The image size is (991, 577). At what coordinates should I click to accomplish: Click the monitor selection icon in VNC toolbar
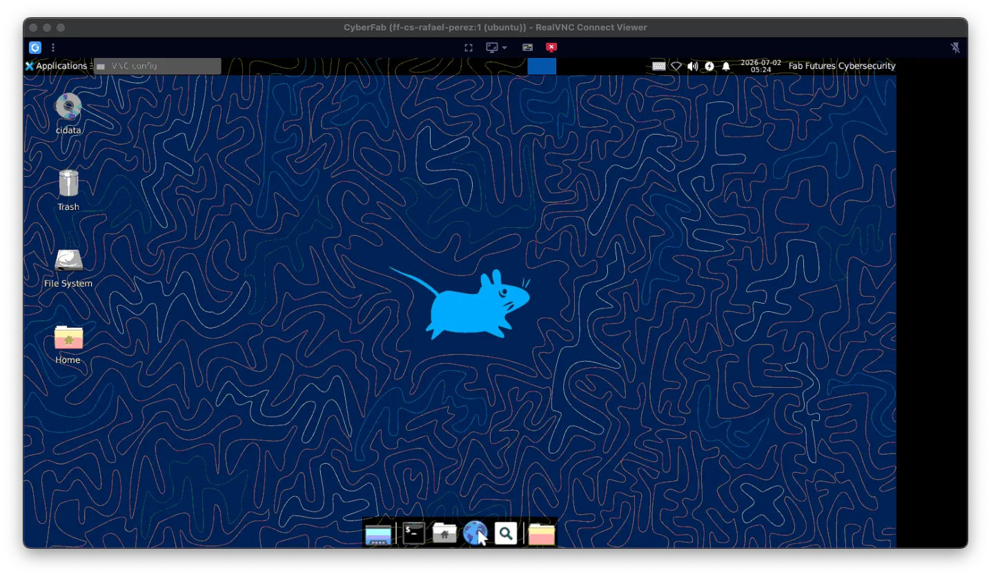492,48
